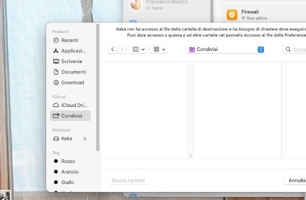This screenshot has height=200, width=306.
Task: Click the Documenti file icon
Action: (56, 72)
